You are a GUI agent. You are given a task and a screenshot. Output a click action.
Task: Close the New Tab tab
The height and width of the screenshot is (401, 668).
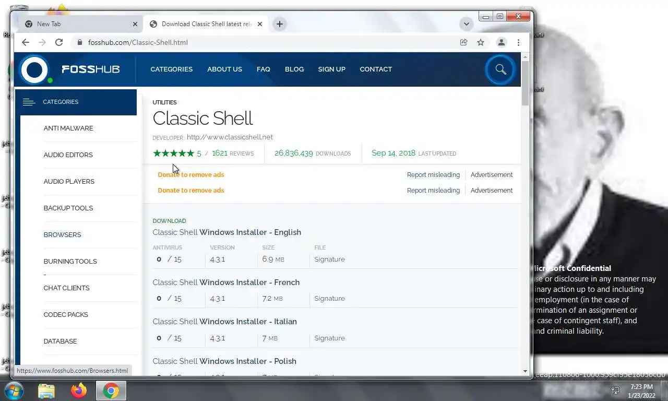pos(135,24)
